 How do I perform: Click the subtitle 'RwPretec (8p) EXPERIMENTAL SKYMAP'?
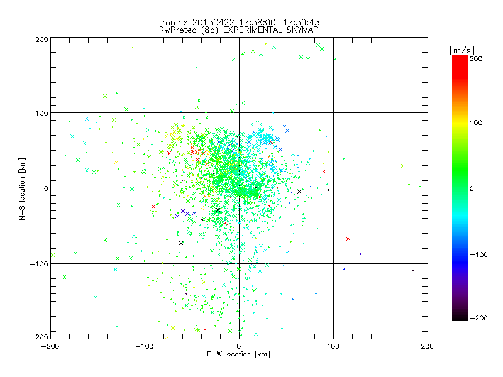[x=239, y=30]
